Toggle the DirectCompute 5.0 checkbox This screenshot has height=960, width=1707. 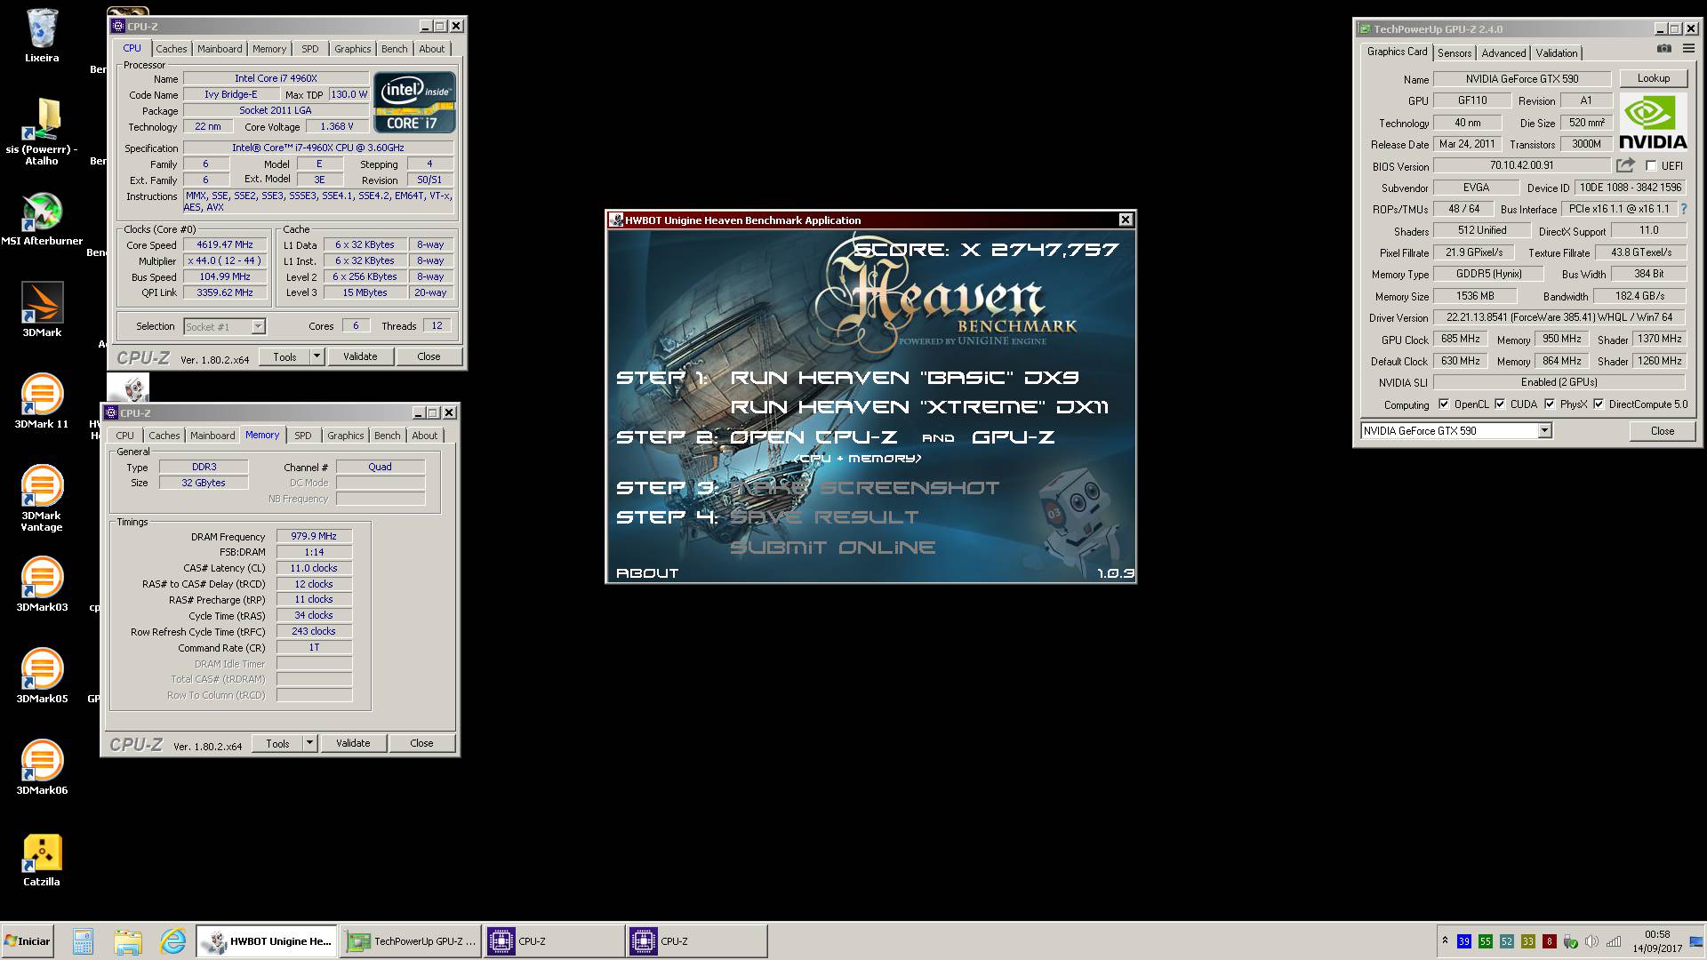pos(1599,404)
